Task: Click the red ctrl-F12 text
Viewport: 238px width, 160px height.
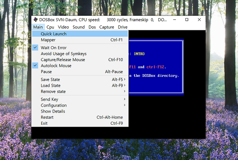Action: 155,67
